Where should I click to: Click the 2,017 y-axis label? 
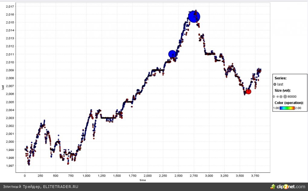point(10,6)
